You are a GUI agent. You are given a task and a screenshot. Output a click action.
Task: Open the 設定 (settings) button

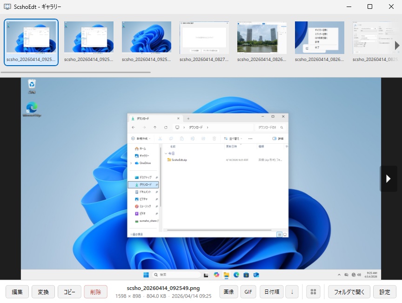(385, 292)
